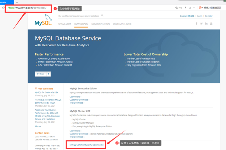Screen dimensions: 226x150
Task: Click the share page icon
Action: click(x=190, y=8)
